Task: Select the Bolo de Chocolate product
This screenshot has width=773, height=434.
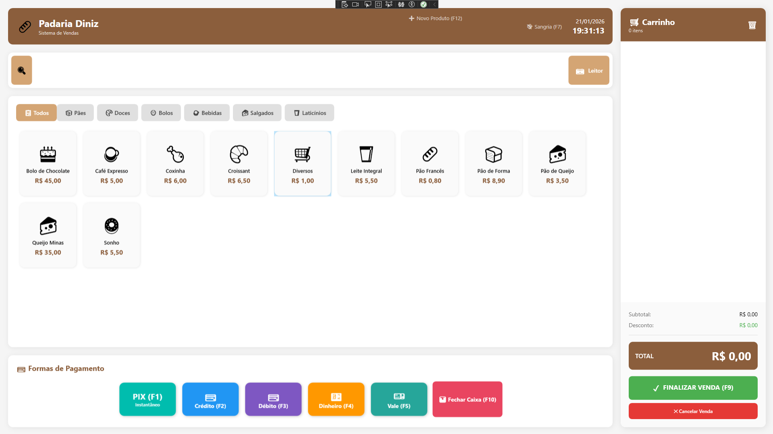Action: point(48,163)
